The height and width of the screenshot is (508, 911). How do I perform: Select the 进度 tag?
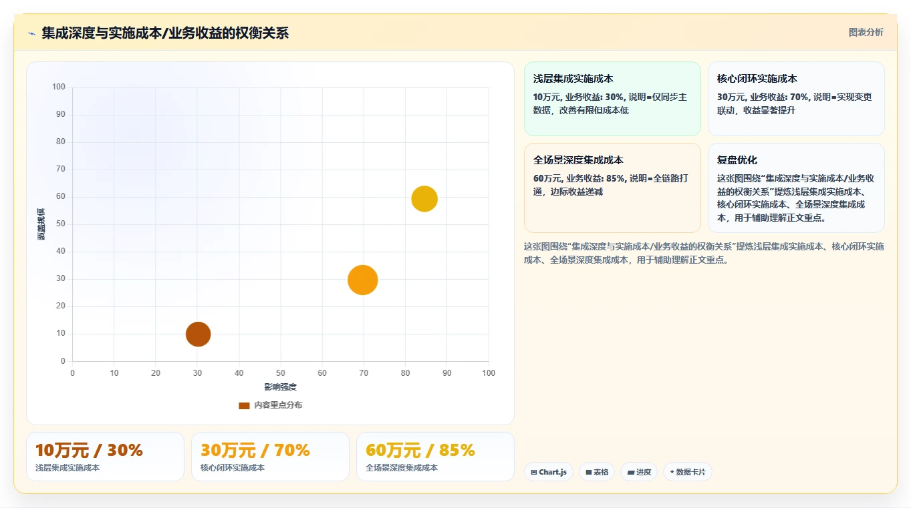click(x=639, y=472)
